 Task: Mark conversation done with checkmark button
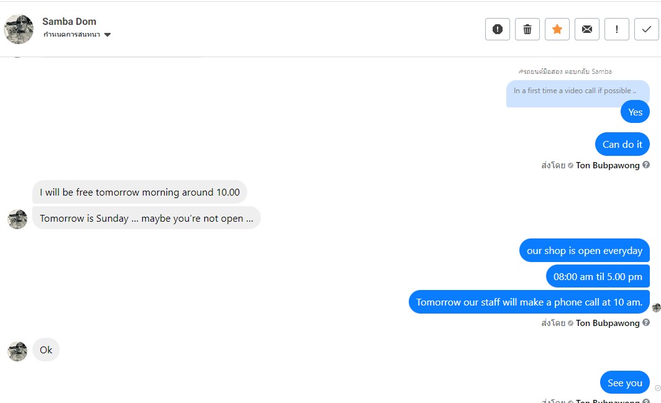click(646, 29)
